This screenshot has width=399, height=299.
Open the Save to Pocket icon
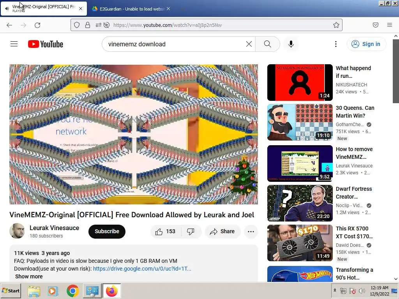[376, 25]
